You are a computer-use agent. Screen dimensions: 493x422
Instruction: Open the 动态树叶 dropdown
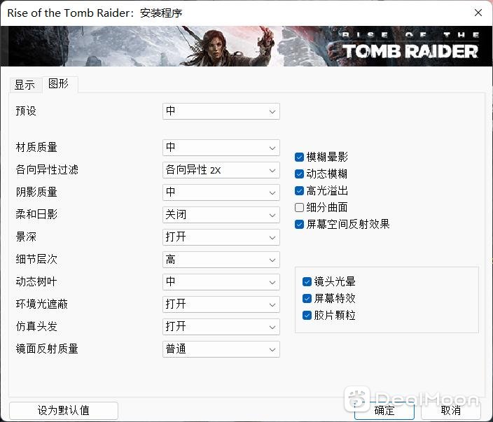click(221, 282)
